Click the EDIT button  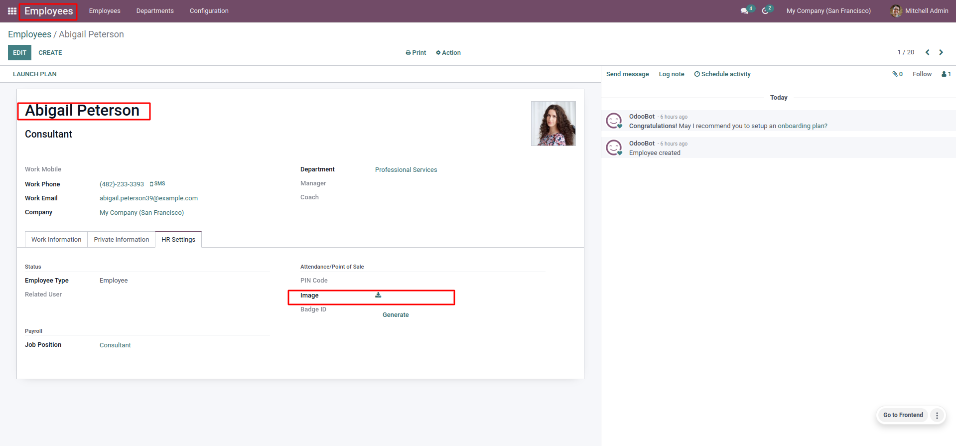19,53
